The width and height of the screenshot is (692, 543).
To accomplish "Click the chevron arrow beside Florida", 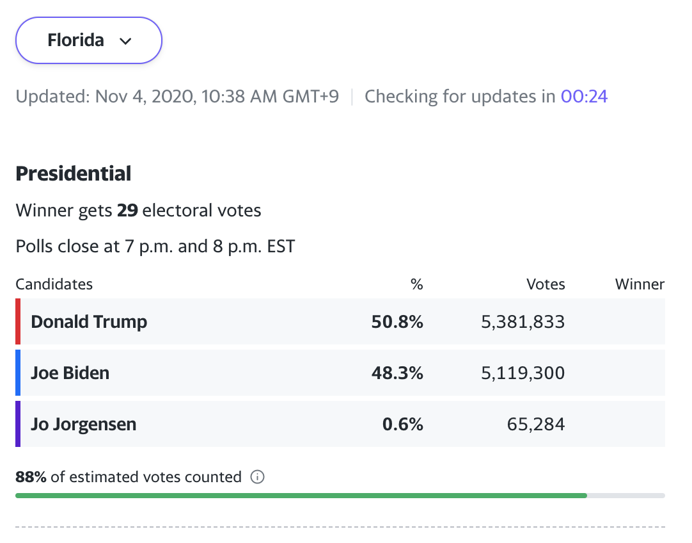I will [x=126, y=41].
